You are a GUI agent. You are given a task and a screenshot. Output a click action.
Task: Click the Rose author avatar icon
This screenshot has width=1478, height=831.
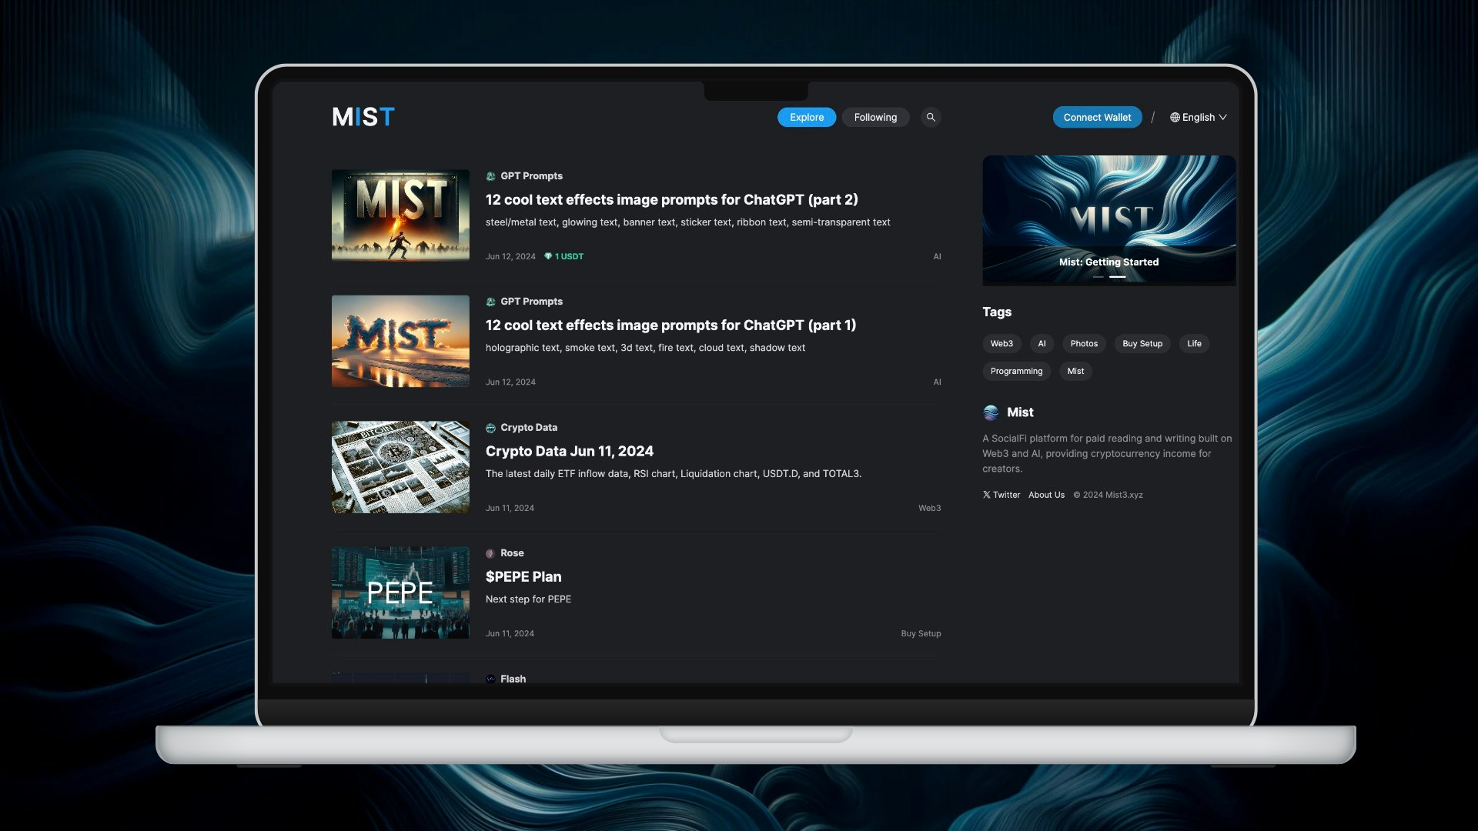coord(490,553)
